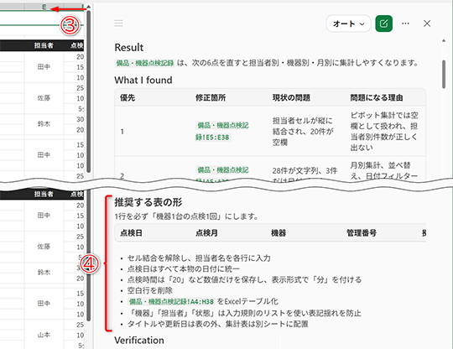Select the 担当者 header cell in the top table

point(44,45)
